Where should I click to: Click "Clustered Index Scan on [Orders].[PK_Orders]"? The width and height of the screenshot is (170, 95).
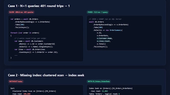34,91
